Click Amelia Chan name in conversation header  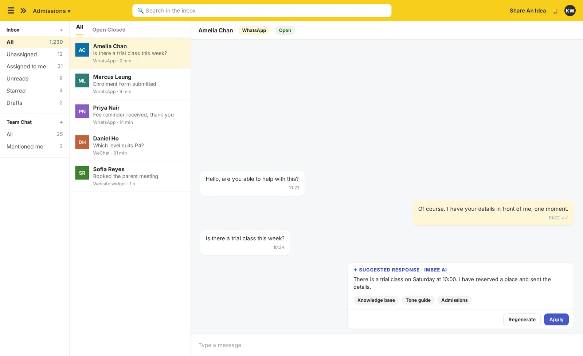pyautogui.click(x=216, y=31)
